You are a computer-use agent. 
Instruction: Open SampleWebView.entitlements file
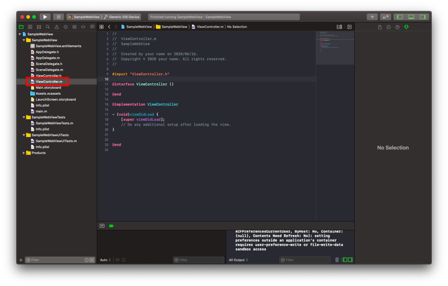(x=58, y=46)
